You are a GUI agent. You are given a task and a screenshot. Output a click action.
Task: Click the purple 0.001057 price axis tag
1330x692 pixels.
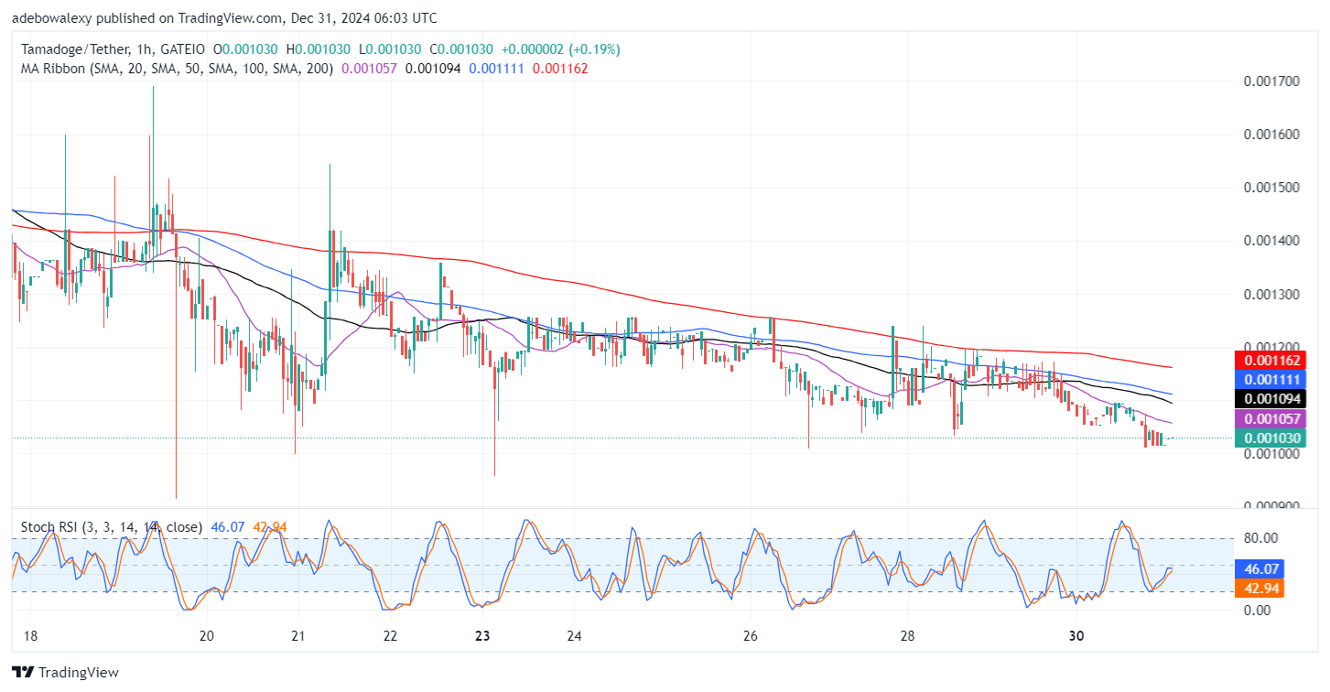(1271, 418)
